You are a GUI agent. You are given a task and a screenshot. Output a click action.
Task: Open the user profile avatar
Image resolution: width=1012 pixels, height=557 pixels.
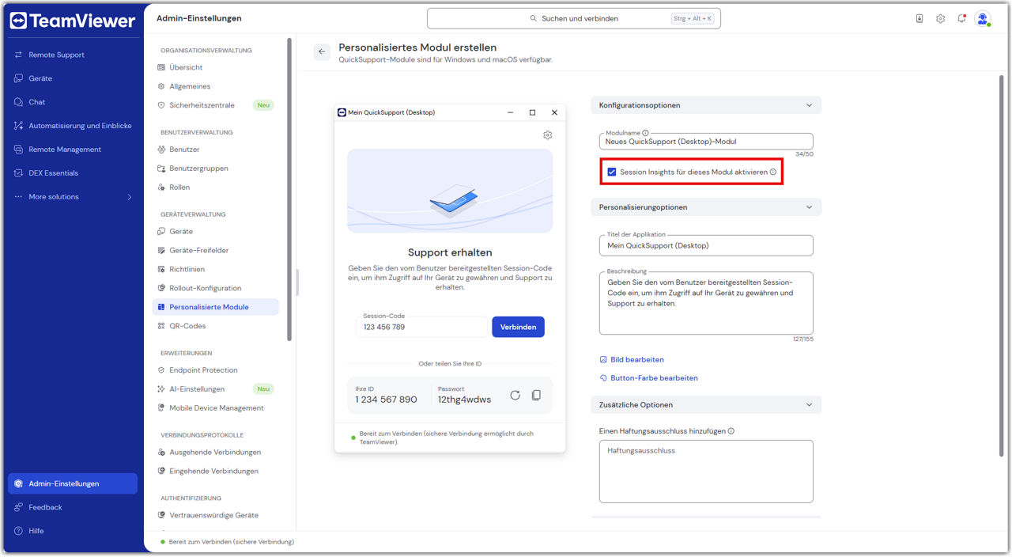tap(983, 18)
